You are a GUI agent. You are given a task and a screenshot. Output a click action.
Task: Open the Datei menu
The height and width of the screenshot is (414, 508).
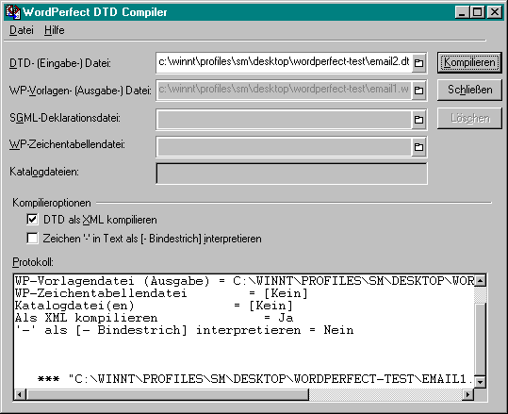click(x=22, y=30)
